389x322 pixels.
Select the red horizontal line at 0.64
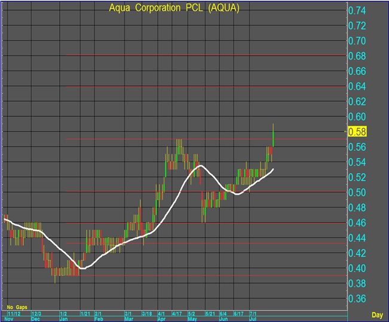pos(206,86)
